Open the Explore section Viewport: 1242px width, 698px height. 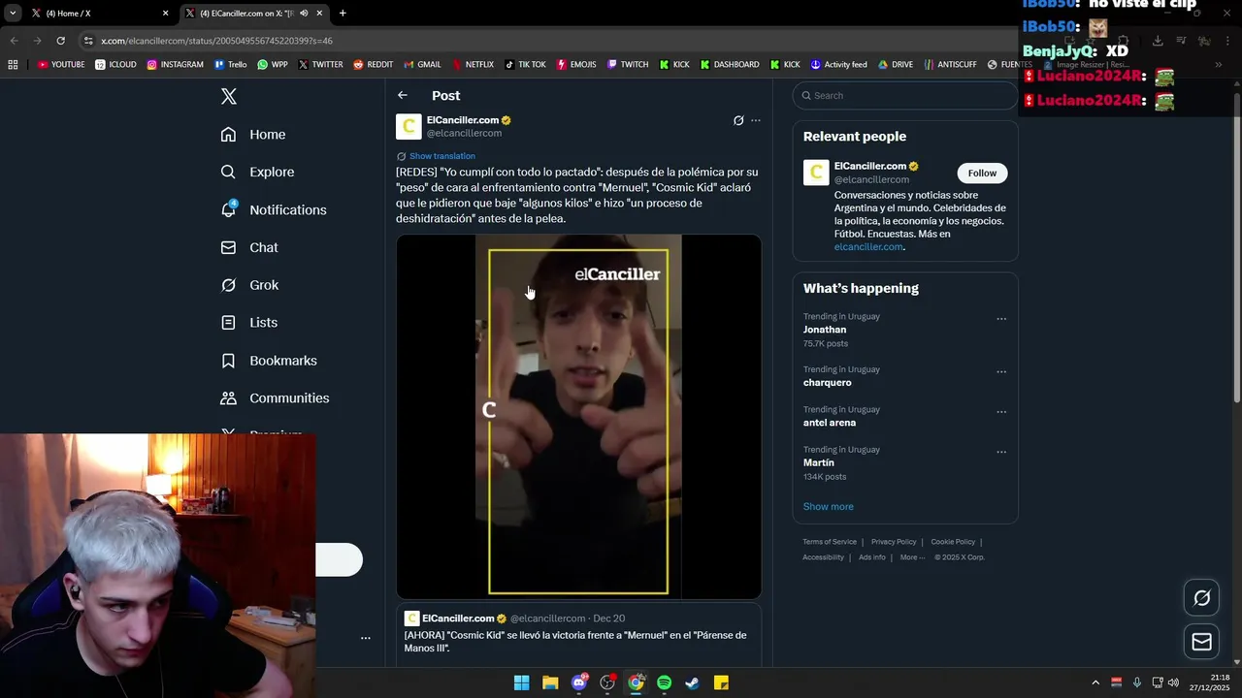[257, 172]
